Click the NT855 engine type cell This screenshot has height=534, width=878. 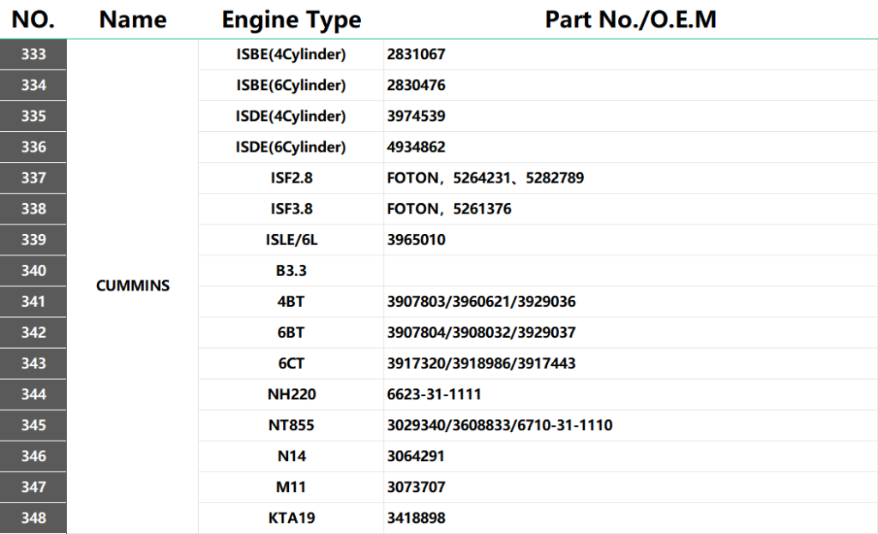tap(292, 425)
